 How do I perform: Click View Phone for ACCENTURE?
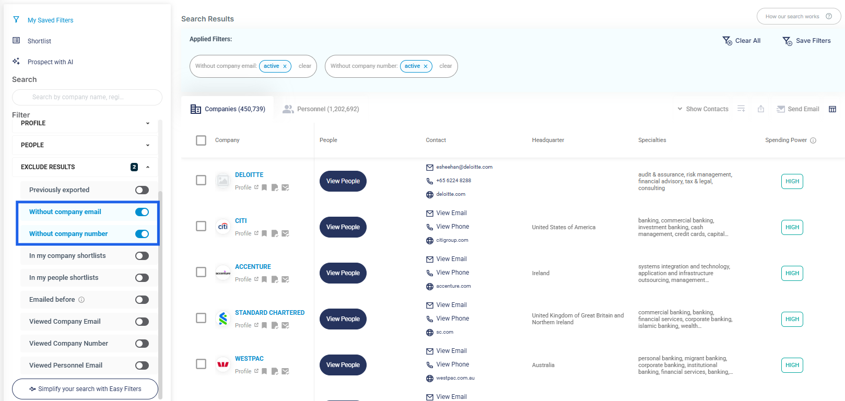tap(452, 273)
